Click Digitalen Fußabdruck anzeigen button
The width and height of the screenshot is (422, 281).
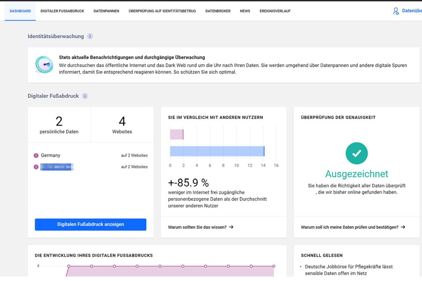(x=90, y=225)
